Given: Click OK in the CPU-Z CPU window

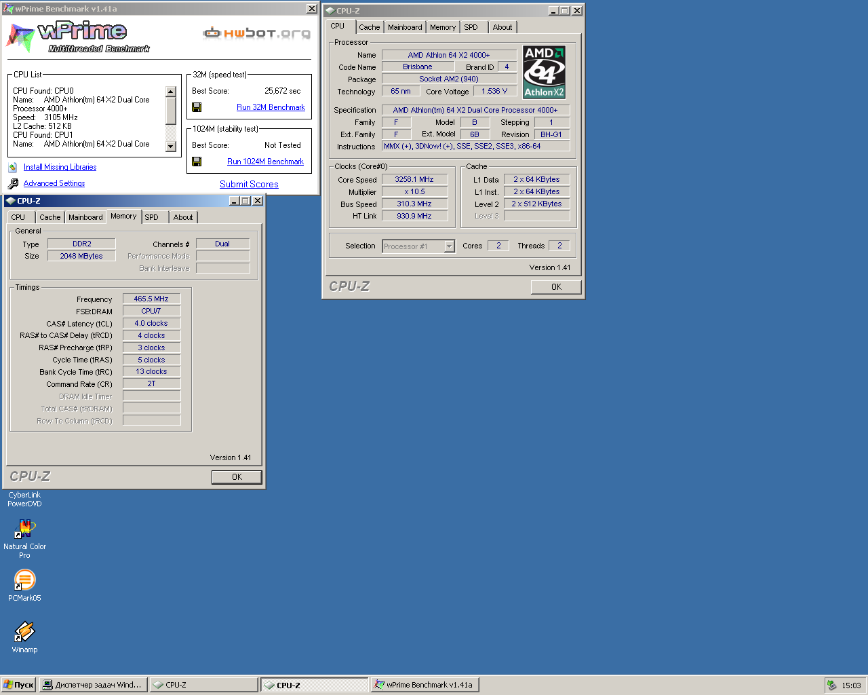Looking at the screenshot, I should 556,287.
